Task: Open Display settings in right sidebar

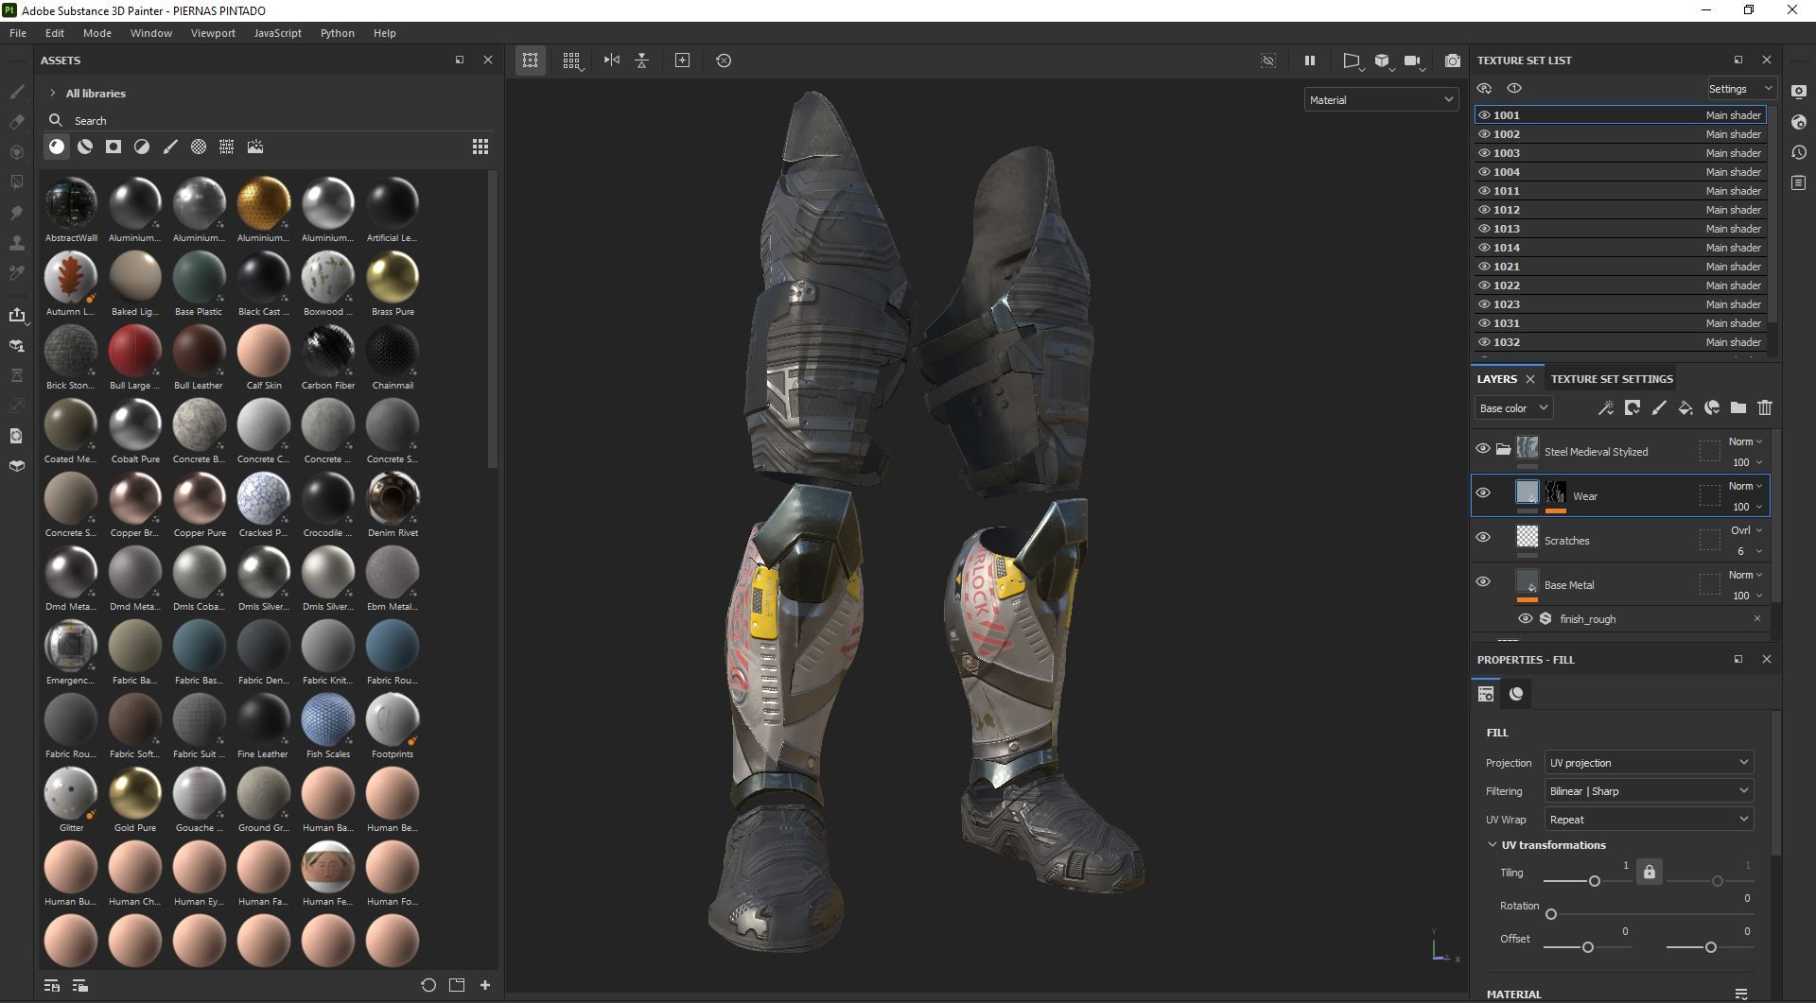Action: tap(1799, 92)
